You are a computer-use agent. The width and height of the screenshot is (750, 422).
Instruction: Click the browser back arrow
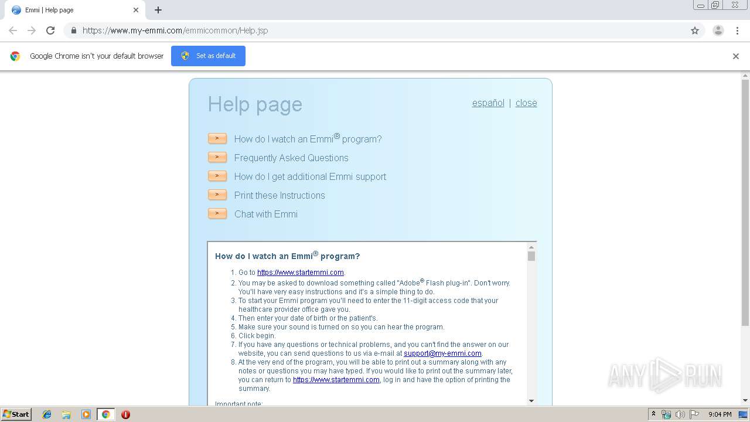pyautogui.click(x=13, y=30)
